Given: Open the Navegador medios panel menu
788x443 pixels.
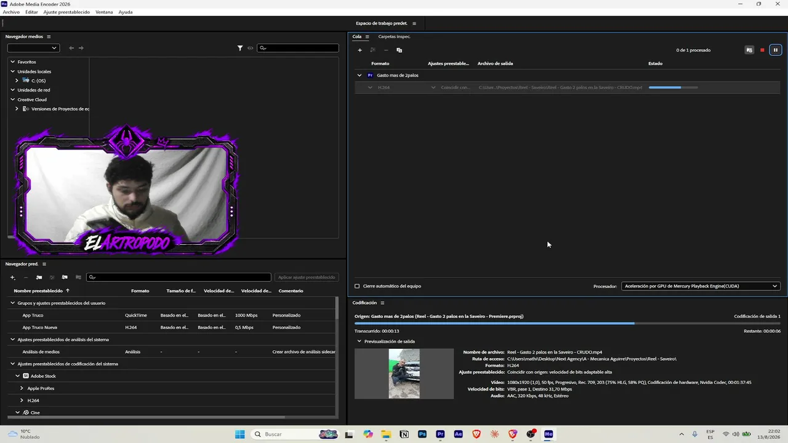Looking at the screenshot, I should point(49,36).
